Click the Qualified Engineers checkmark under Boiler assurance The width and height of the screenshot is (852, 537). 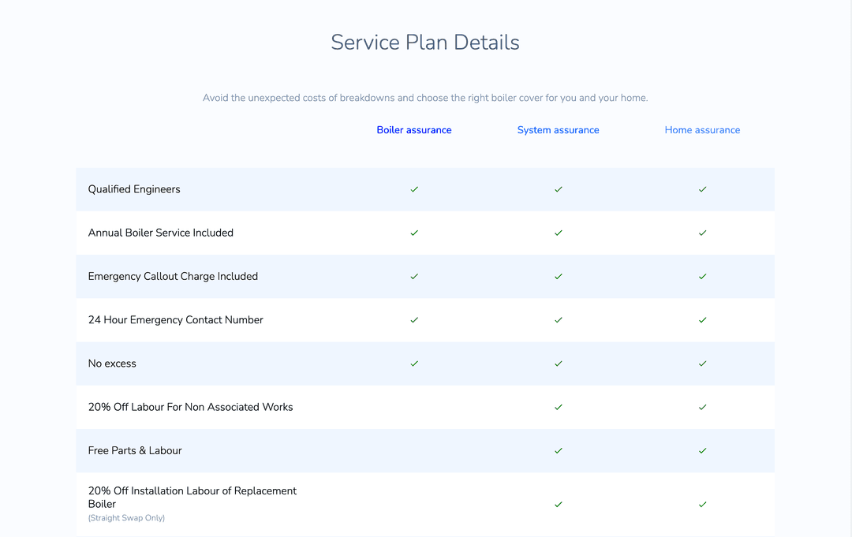[414, 189]
